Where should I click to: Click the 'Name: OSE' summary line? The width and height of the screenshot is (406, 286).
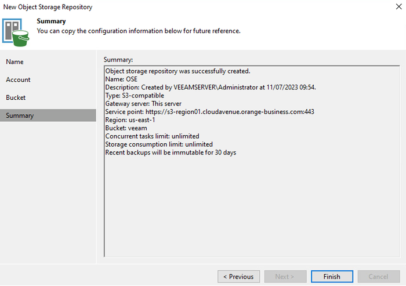(121, 79)
